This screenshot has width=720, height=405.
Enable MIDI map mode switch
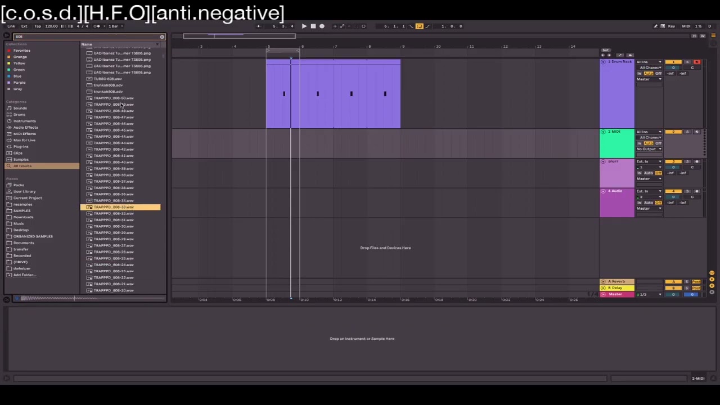(x=686, y=26)
